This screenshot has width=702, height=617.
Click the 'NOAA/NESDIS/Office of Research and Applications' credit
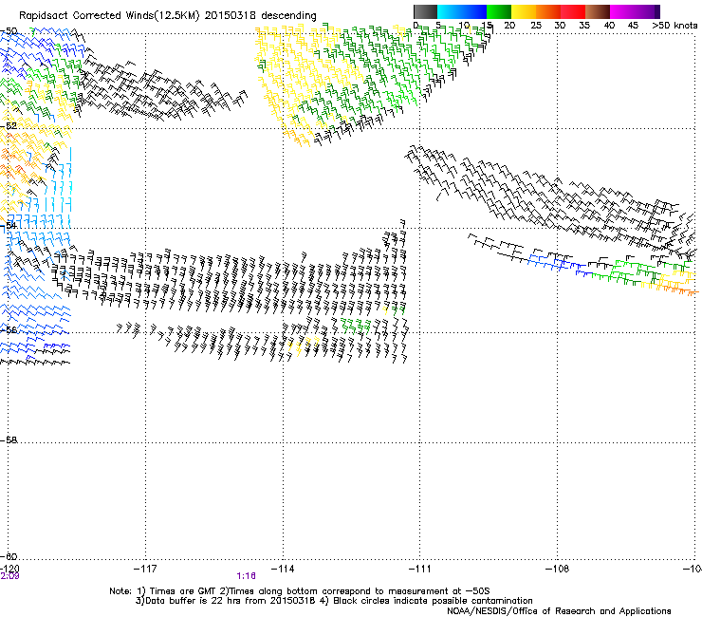pos(559,611)
